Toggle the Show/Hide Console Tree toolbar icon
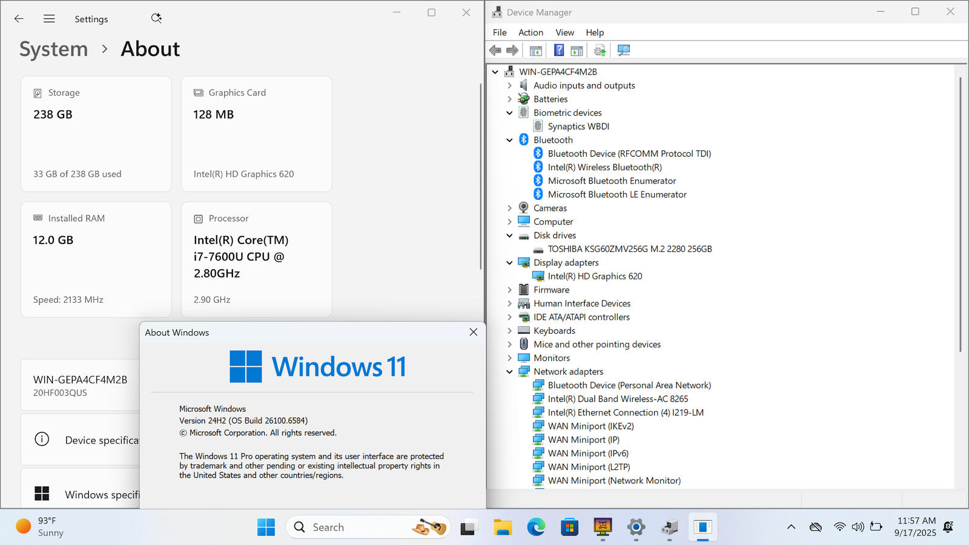 pos(535,50)
